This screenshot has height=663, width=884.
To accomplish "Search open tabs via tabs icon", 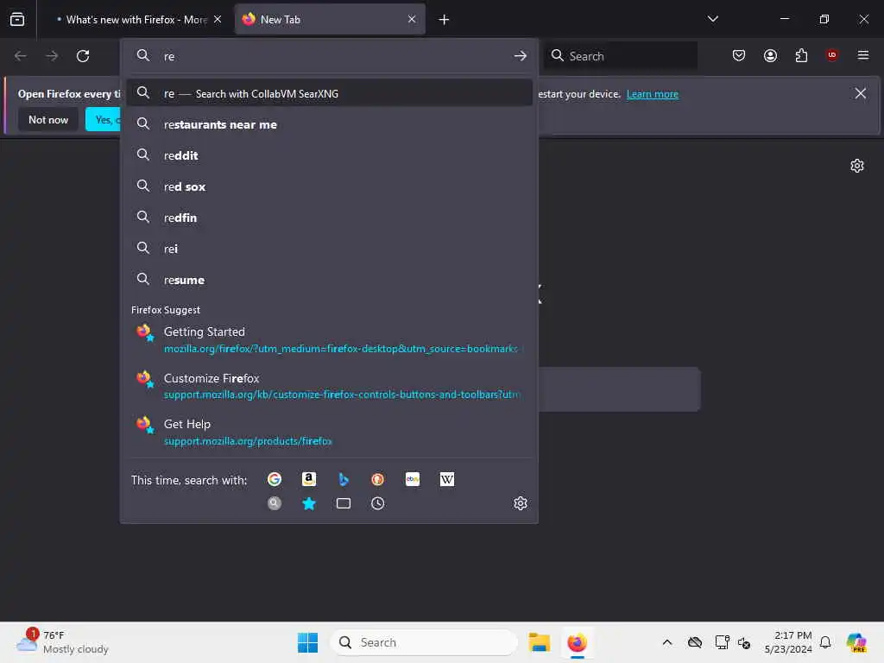I will 344,503.
